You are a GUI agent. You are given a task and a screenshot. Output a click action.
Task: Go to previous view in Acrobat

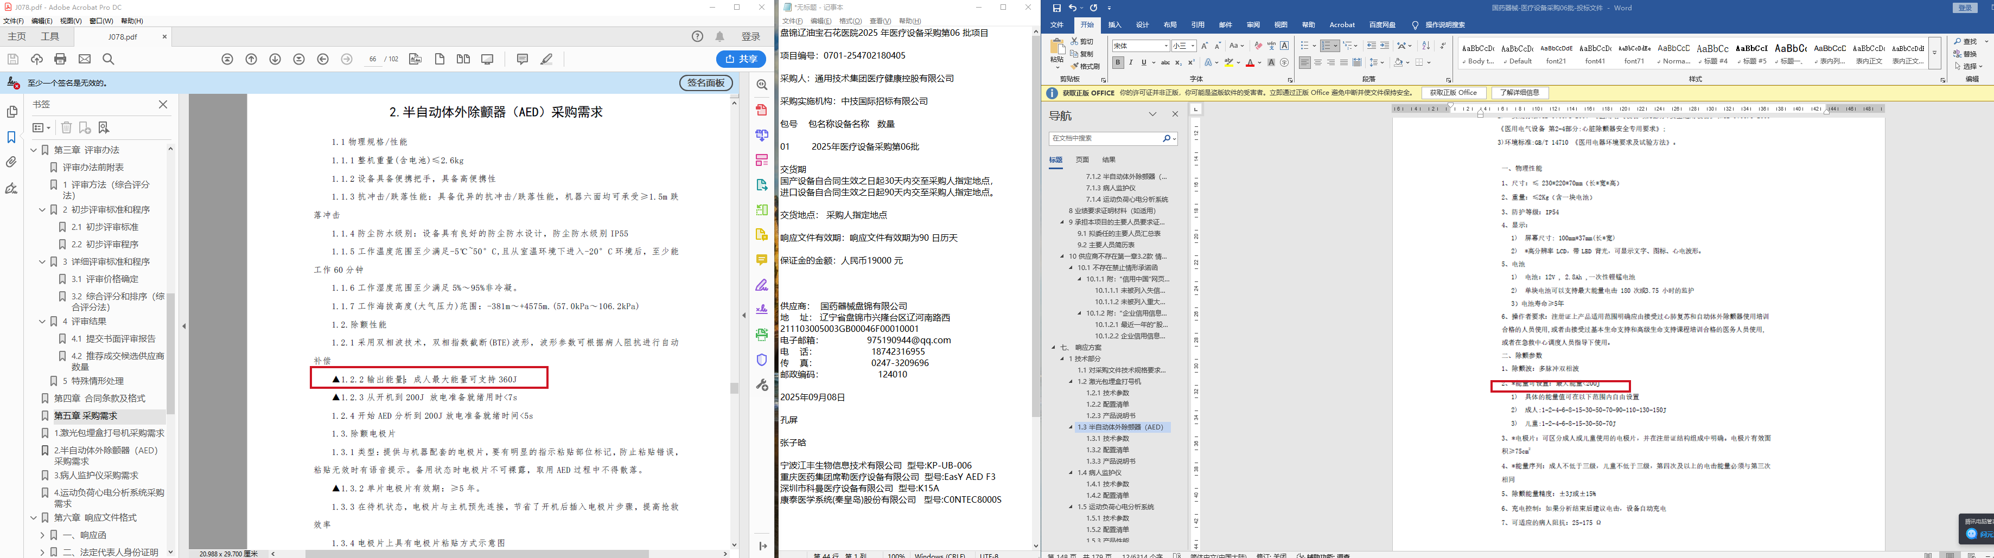pos(323,59)
